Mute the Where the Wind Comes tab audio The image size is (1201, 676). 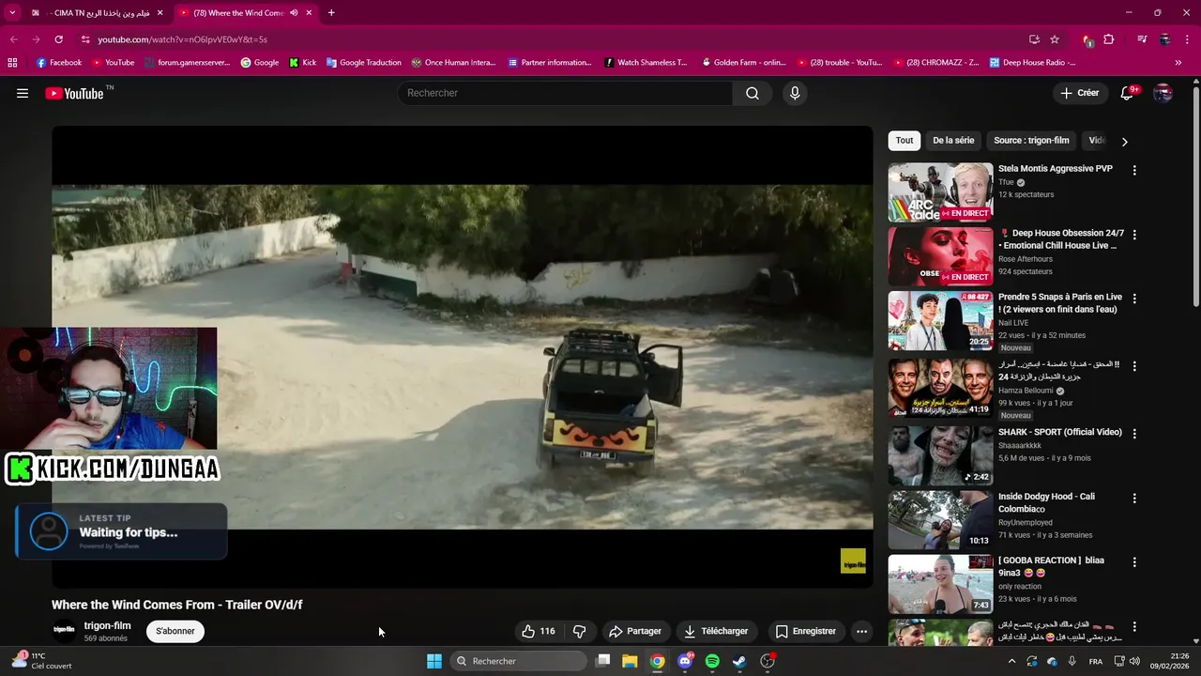click(x=294, y=13)
